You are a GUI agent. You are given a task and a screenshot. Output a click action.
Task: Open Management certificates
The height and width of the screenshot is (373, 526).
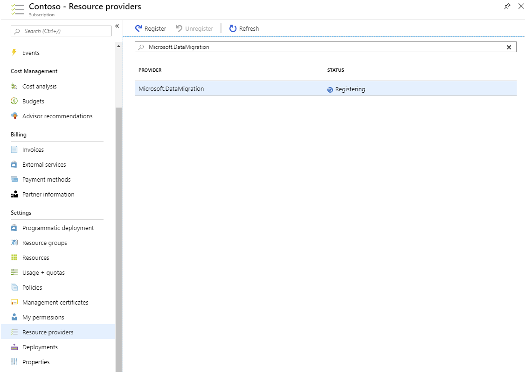pos(55,302)
